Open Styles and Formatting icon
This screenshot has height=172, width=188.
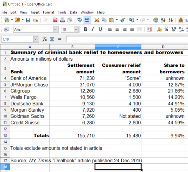(7, 29)
